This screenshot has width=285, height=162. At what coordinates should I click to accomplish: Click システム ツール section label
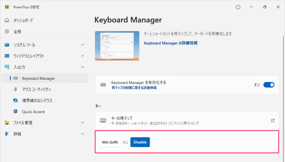click(x=25, y=45)
